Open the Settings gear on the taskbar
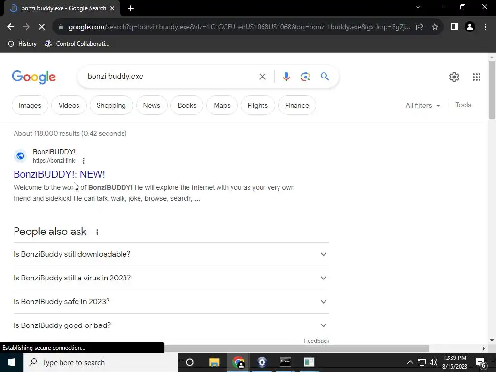This screenshot has width=496, height=372. [x=262, y=362]
